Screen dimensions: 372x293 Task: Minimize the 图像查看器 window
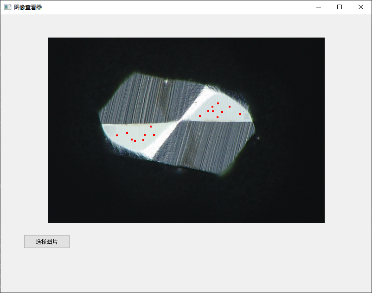coord(319,7)
